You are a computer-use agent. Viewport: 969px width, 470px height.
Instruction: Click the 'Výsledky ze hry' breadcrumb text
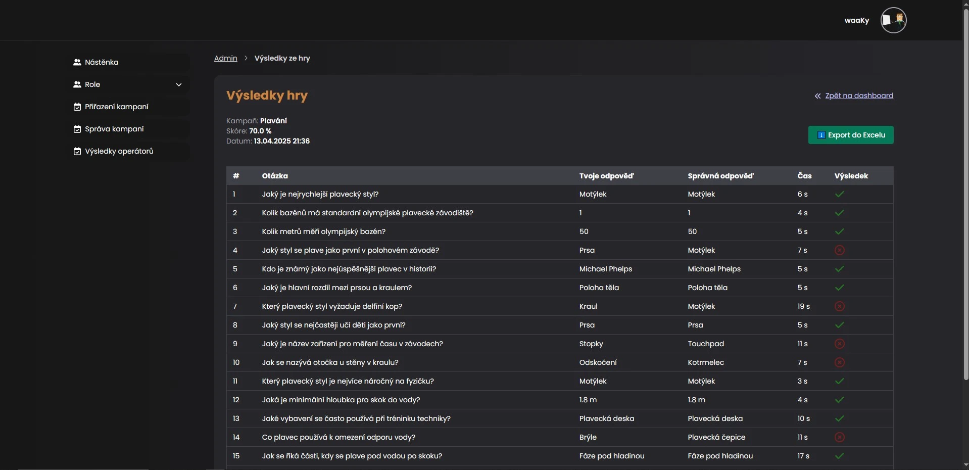click(282, 58)
